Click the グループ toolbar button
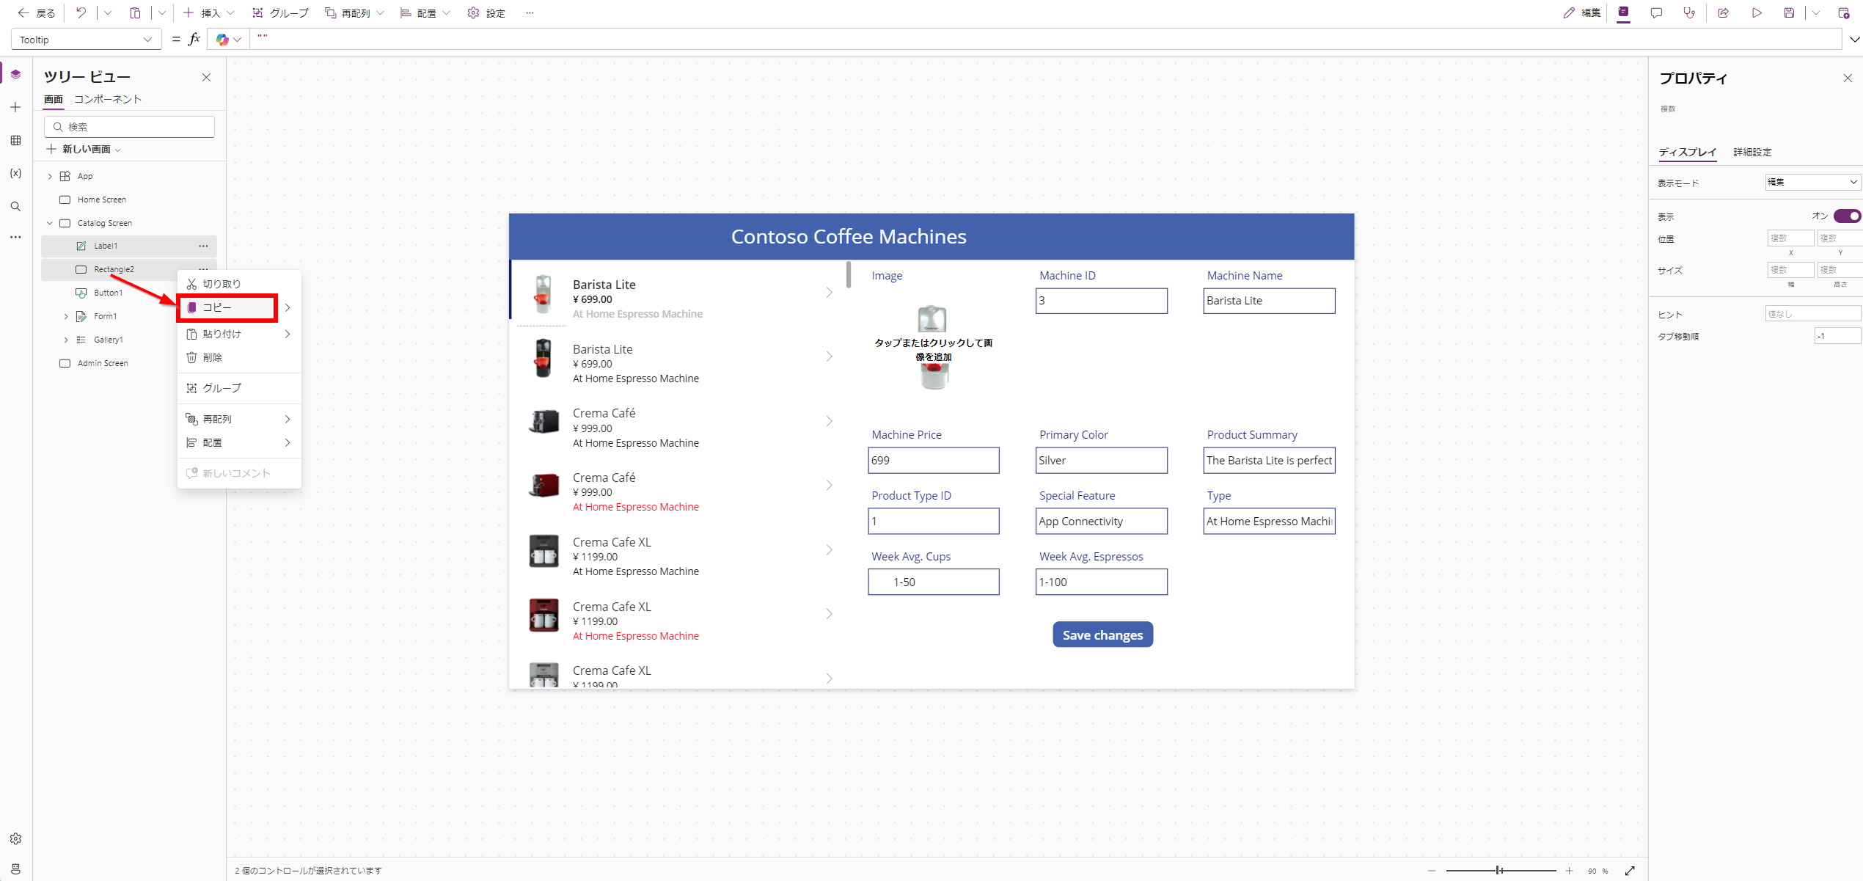The width and height of the screenshot is (1863, 881). tap(280, 13)
